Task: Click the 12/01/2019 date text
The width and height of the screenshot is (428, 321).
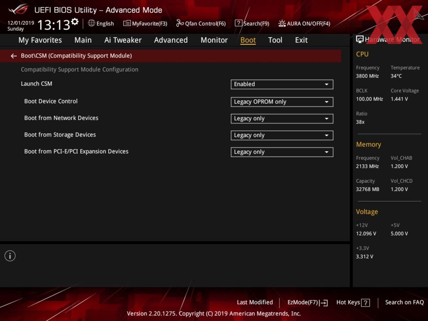Action: pyautogui.click(x=21, y=23)
